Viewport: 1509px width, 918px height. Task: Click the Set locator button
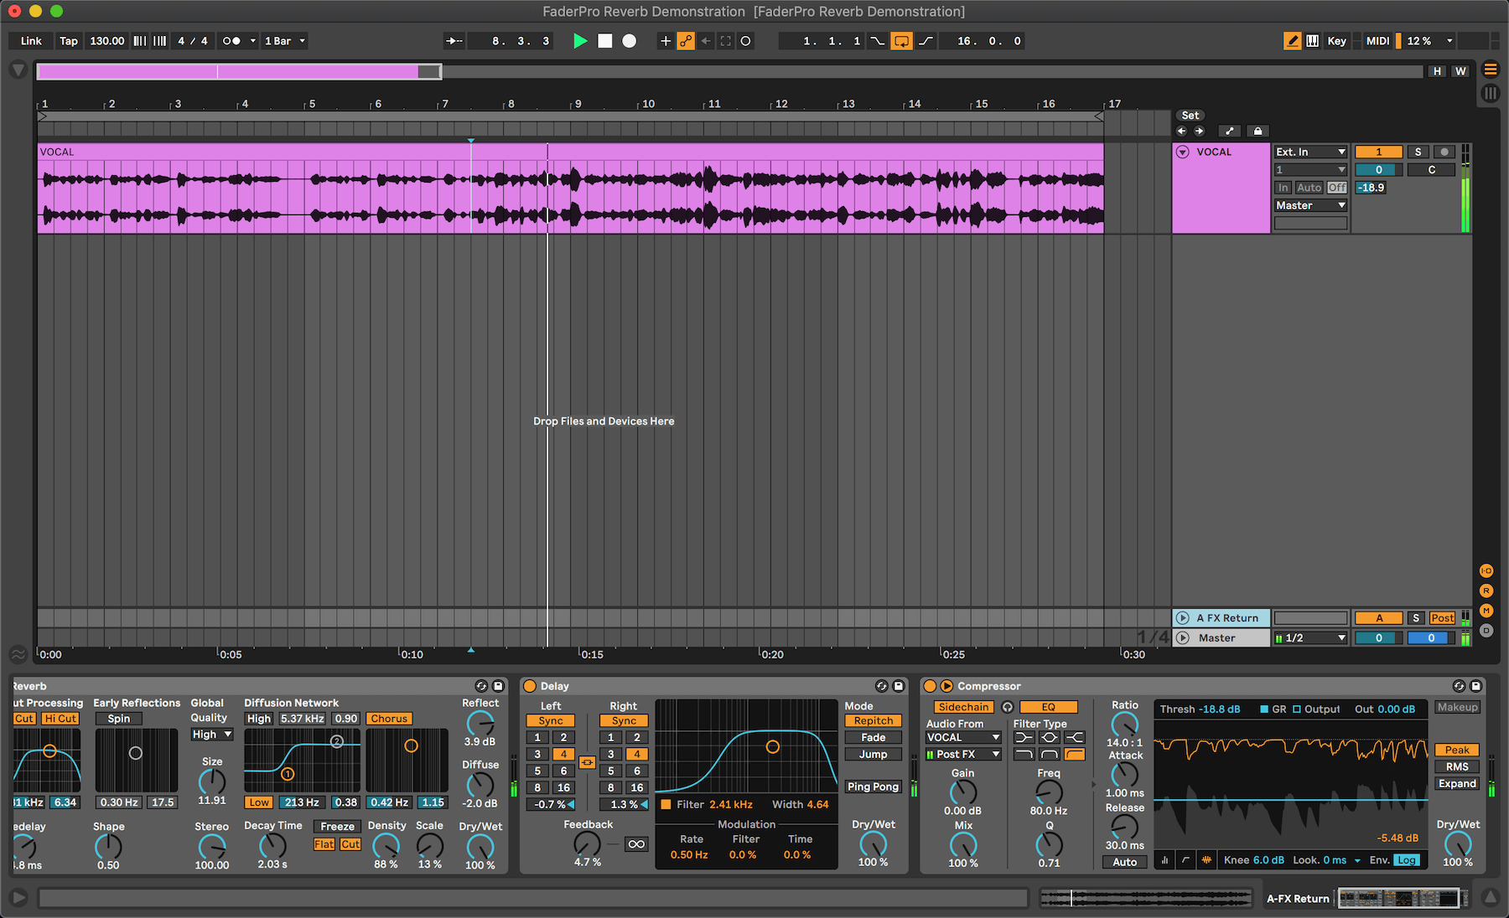pyautogui.click(x=1190, y=116)
